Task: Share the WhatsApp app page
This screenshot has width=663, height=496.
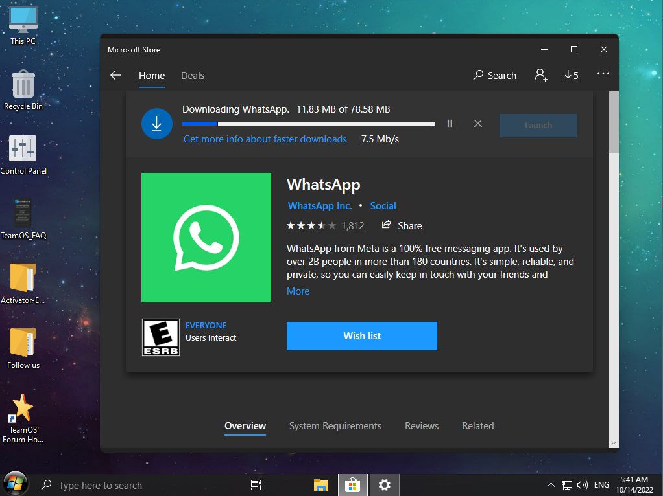Action: tap(402, 225)
